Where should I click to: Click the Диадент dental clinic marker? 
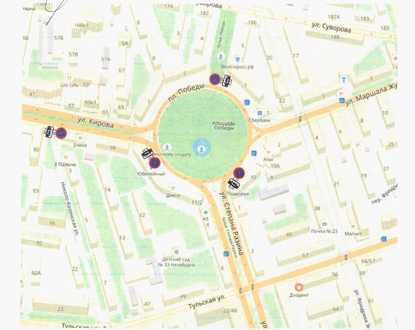pos(298,287)
